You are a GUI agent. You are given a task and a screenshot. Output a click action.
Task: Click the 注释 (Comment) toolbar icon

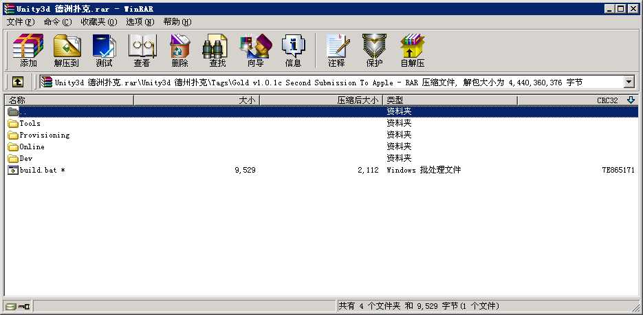tap(337, 45)
